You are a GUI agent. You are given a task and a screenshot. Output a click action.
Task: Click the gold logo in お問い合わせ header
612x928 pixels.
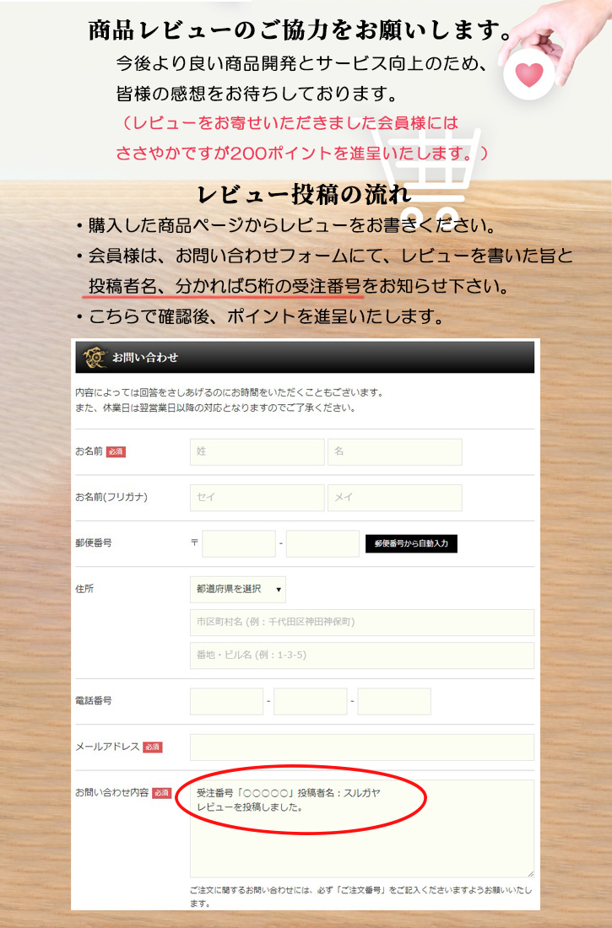coord(94,358)
